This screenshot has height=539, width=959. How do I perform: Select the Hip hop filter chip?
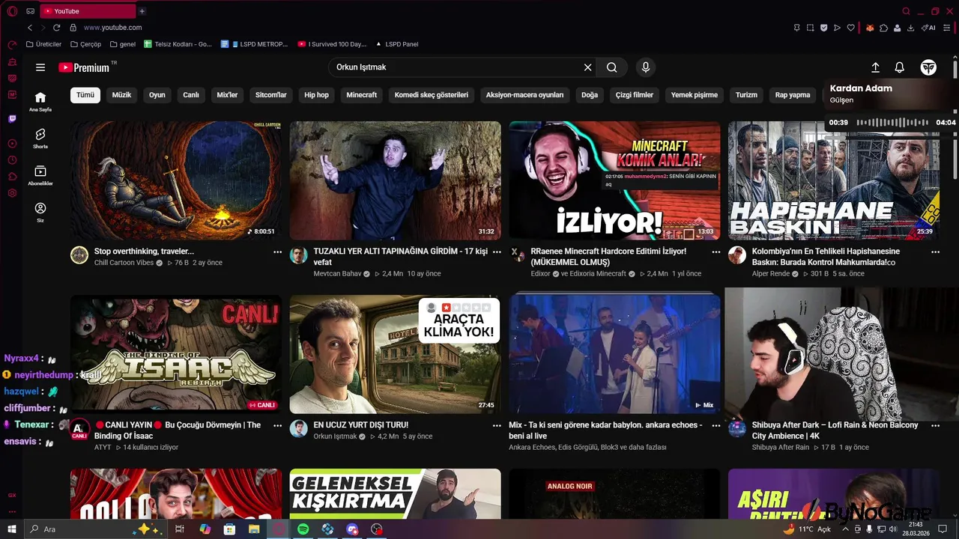click(316, 95)
